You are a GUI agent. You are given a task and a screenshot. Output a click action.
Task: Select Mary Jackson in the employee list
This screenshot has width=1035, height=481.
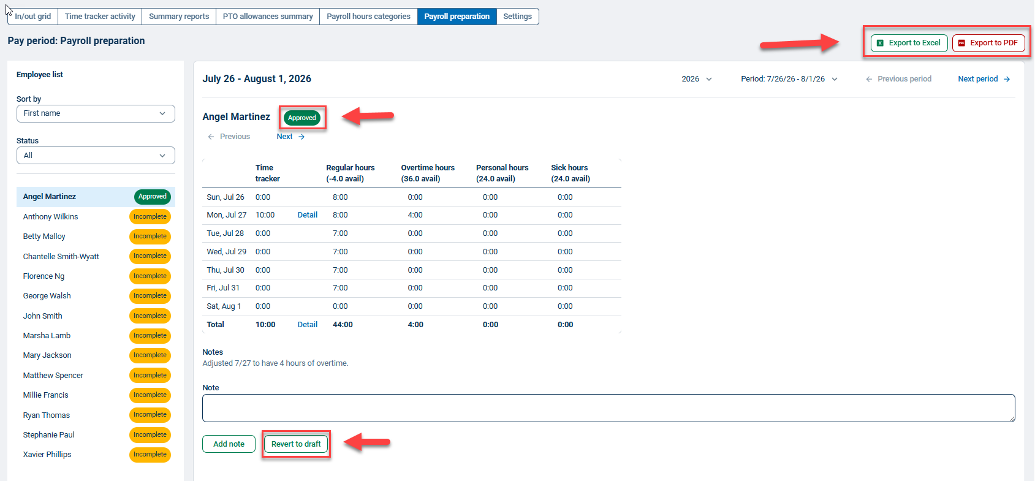tap(96, 355)
